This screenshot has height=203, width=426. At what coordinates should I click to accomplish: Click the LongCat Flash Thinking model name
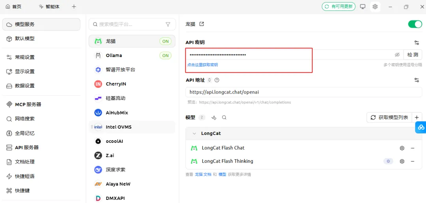pyautogui.click(x=228, y=161)
